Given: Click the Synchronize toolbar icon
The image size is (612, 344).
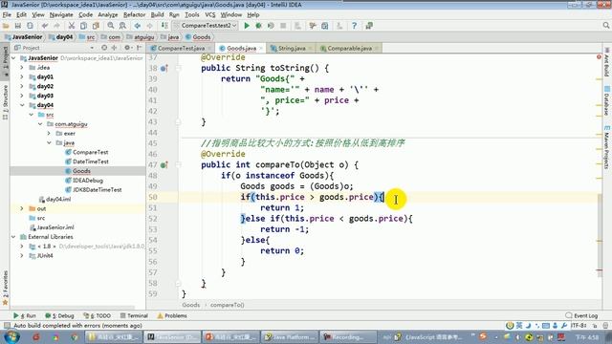Looking at the screenshot, I should pos(30,26).
